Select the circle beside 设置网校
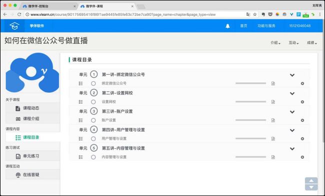The height and width of the screenshot is (196, 325). 93,102
